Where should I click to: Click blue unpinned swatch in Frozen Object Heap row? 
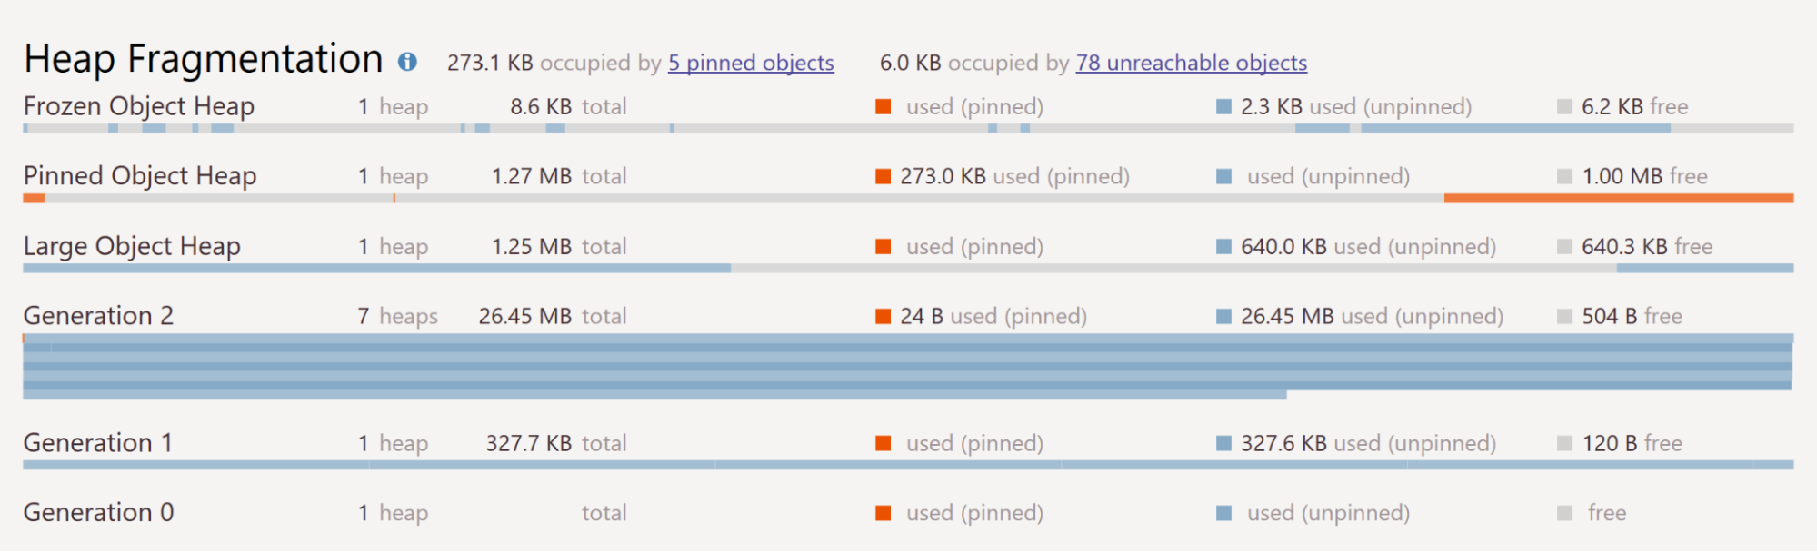coord(1223,107)
